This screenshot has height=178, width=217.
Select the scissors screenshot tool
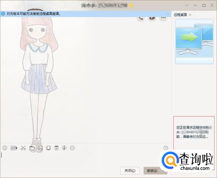(23, 148)
